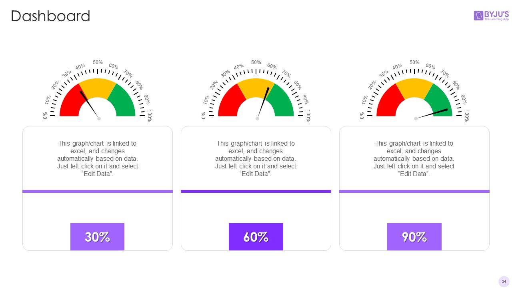Click the grey pivot dot of the left gauge
Image resolution: width=512 pixels, height=288 pixels.
coord(99,119)
